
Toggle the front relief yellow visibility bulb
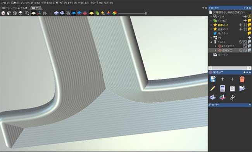(x=249, y=25)
